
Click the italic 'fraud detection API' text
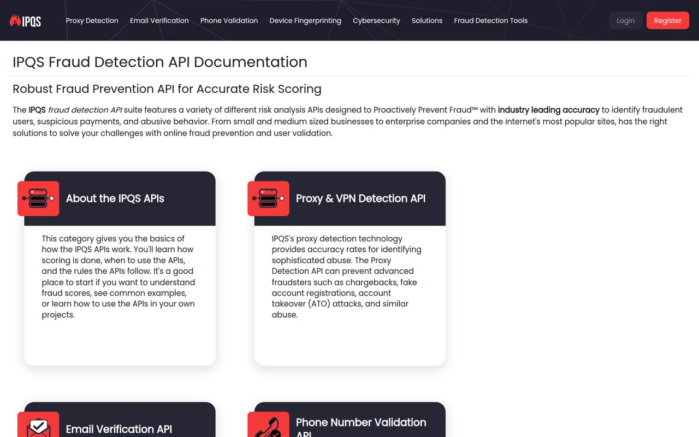tap(85, 110)
